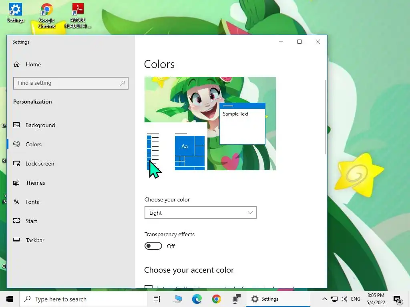Image resolution: width=410 pixels, height=307 pixels.
Task: Open the network icon in the tray
Action: pos(334,299)
